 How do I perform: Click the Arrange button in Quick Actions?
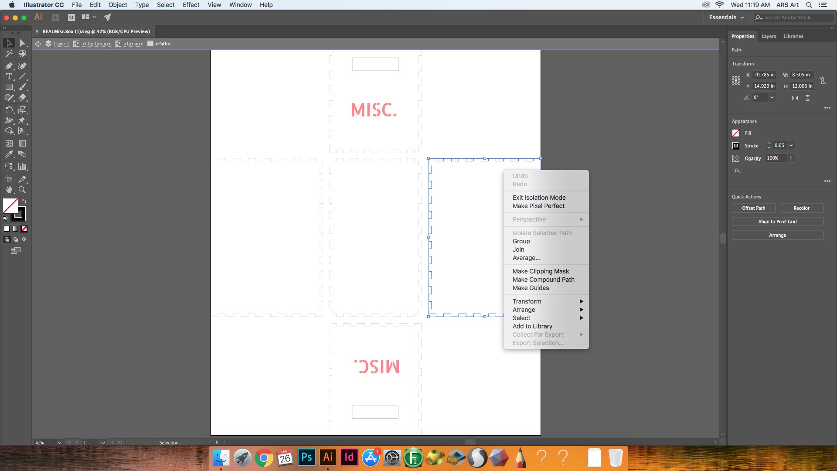click(x=778, y=235)
